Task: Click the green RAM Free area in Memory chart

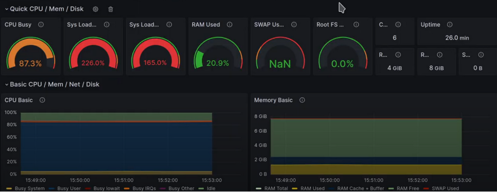Action: coord(366,138)
